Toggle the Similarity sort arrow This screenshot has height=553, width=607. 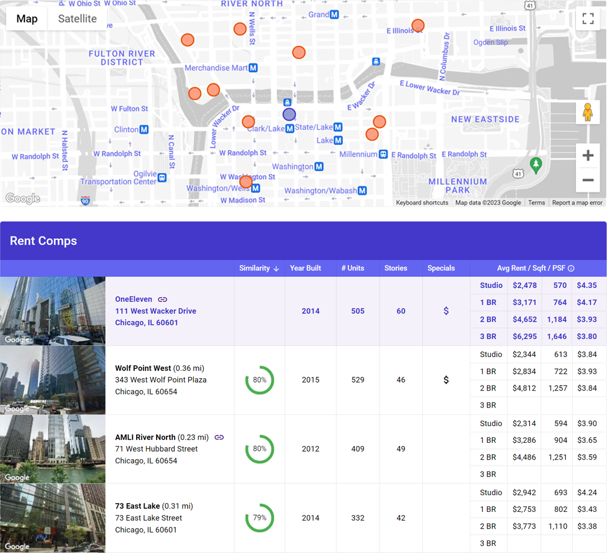276,268
